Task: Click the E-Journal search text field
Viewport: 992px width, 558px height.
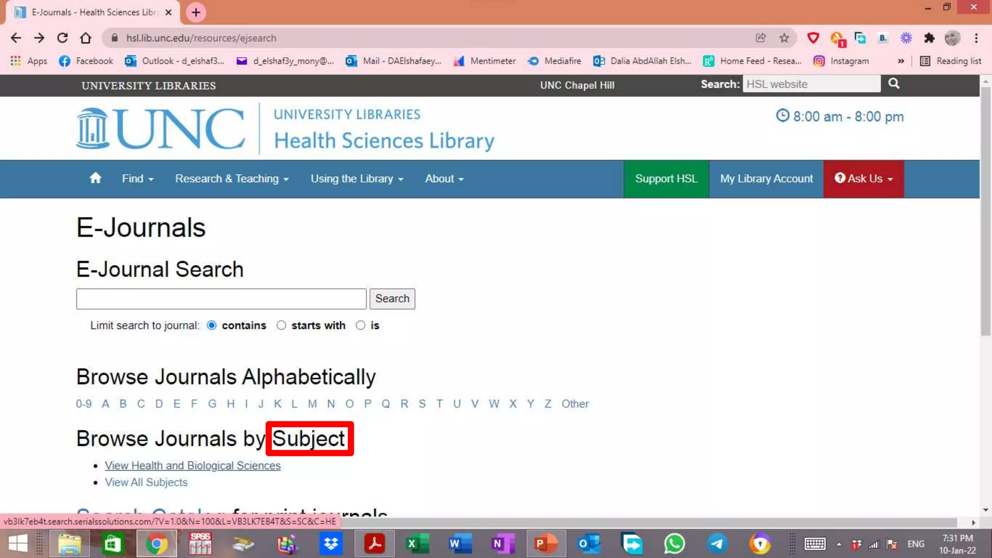Action: pos(221,299)
